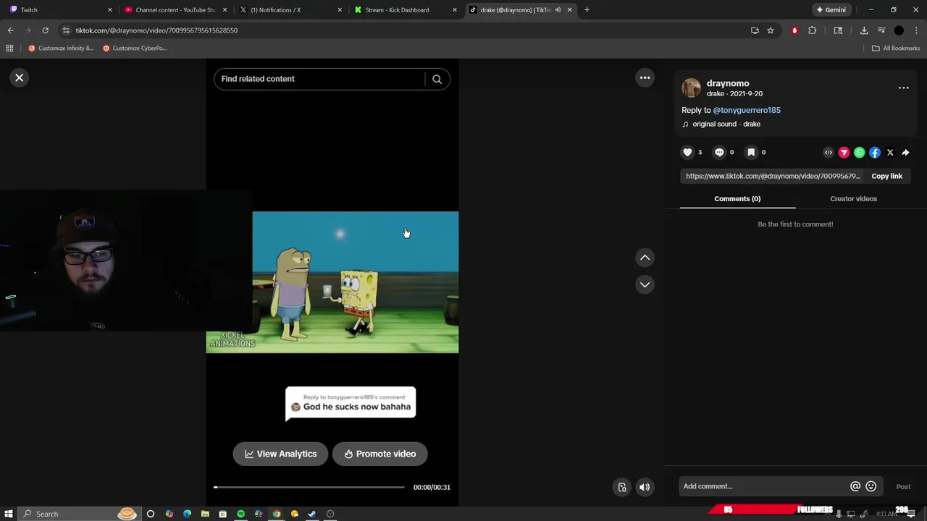The image size is (927, 521).
Task: Mute the TikTok tab via its speaker icon
Action: pyautogui.click(x=558, y=10)
